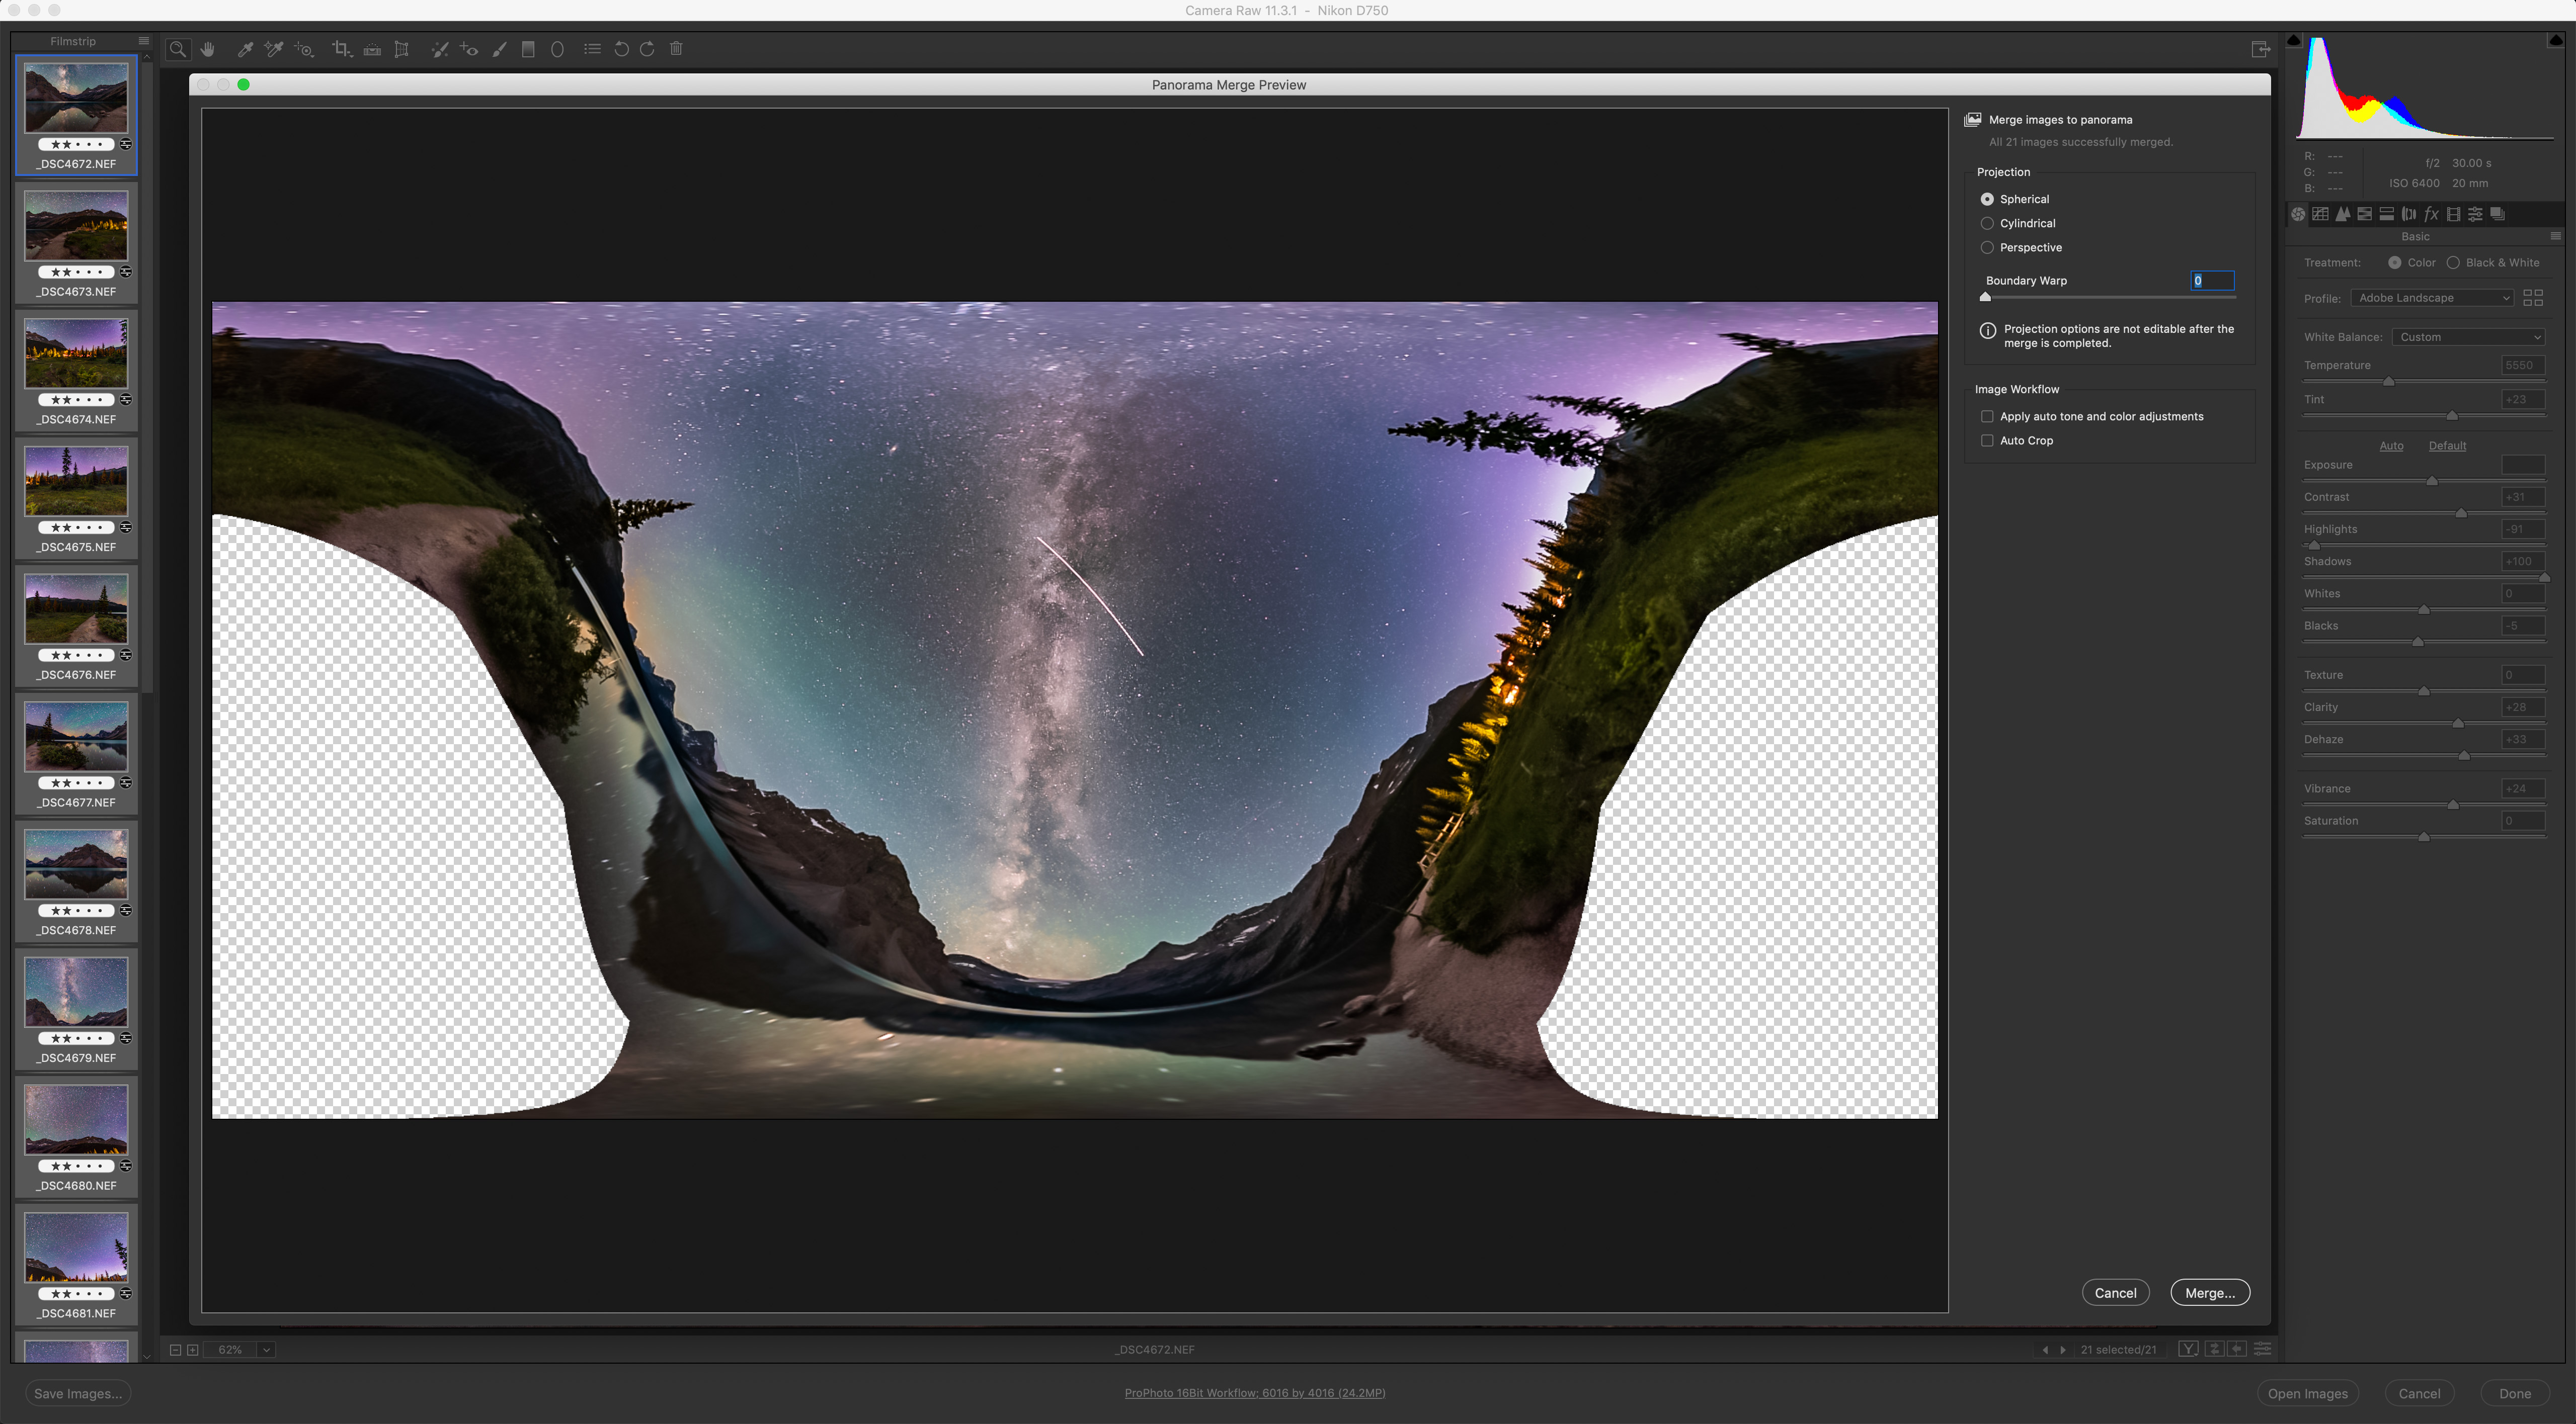Pick the Straighten level tool

372,49
